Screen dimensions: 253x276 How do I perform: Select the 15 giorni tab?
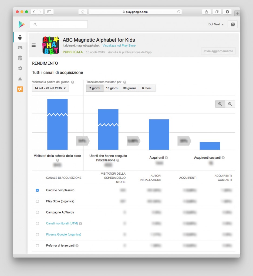point(112,88)
